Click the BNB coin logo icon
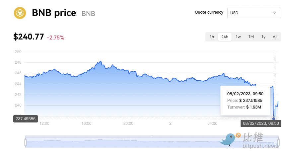 20,13
